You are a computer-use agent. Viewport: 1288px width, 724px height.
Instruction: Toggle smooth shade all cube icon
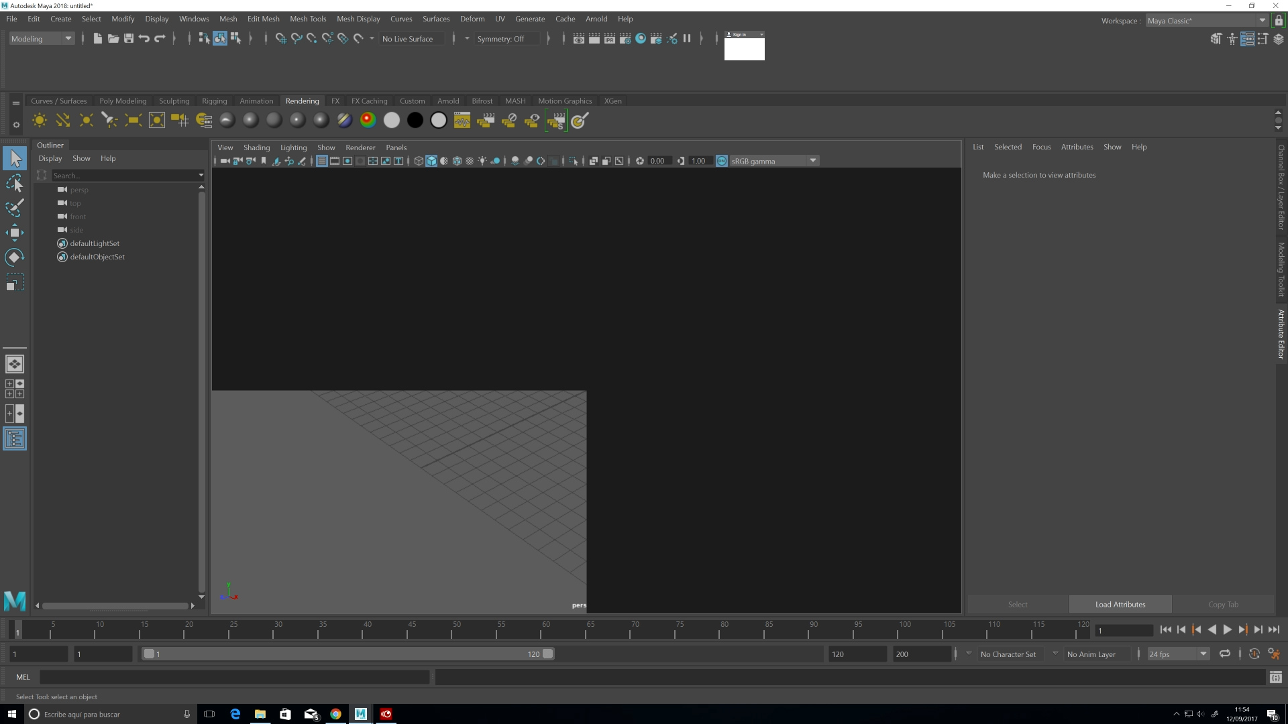431,161
